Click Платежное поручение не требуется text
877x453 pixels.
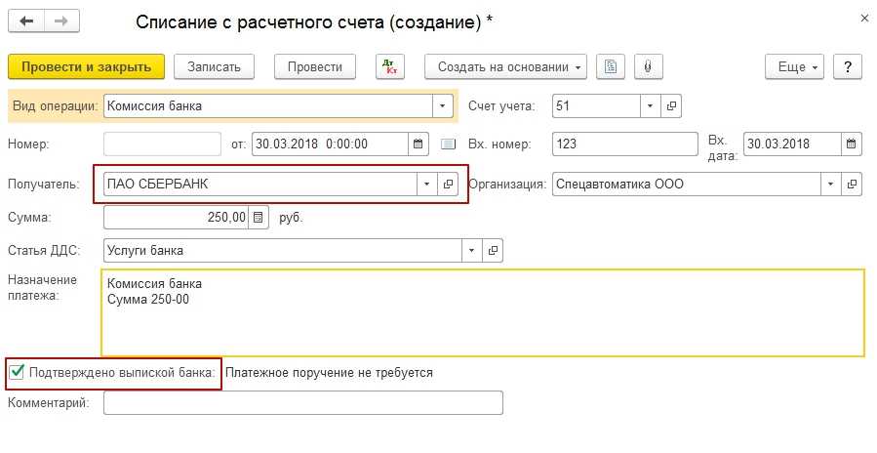(329, 372)
